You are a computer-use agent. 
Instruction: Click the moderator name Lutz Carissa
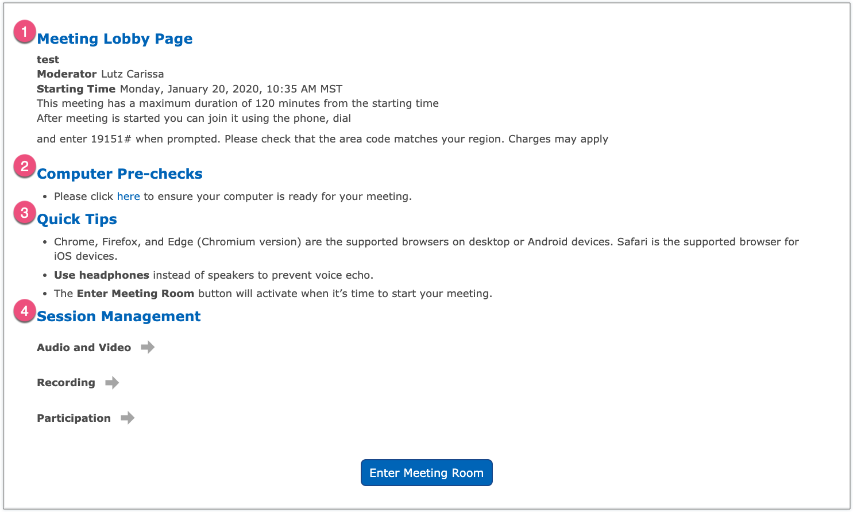pos(132,74)
